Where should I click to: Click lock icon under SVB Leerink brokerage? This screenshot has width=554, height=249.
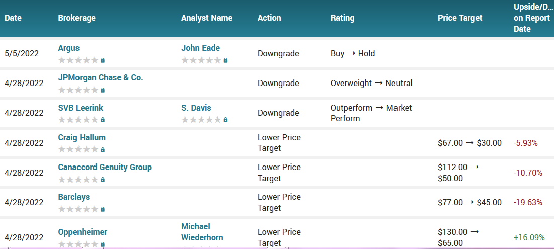pyautogui.click(x=103, y=120)
